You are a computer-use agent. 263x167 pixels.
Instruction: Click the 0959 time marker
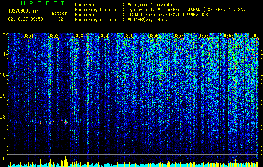pyautogui.click(x=229, y=36)
